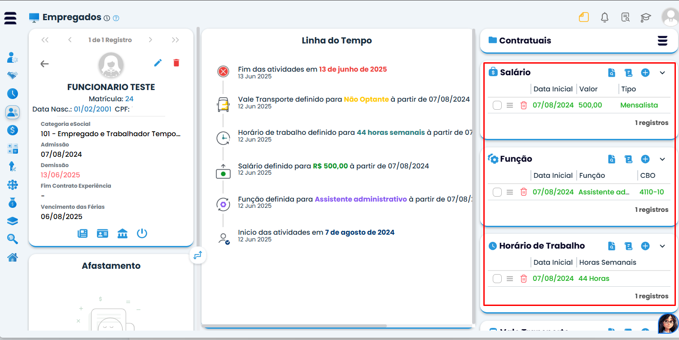Screen dimensions: 679x340
Task: Open the Função history scroll icon
Action: [628, 159]
